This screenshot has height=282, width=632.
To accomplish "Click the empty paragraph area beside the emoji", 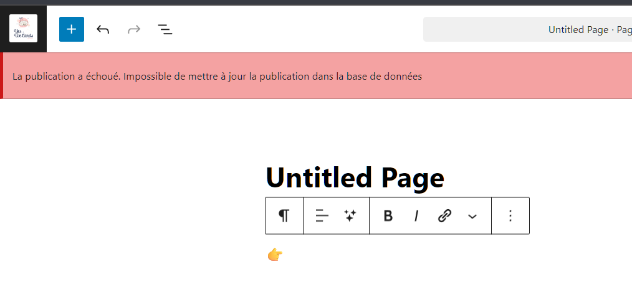I will tap(405, 255).
